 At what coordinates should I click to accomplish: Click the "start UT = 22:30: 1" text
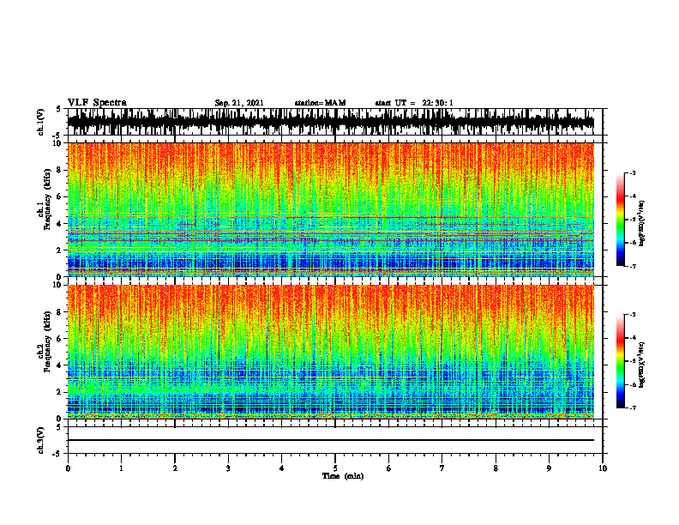(414, 103)
